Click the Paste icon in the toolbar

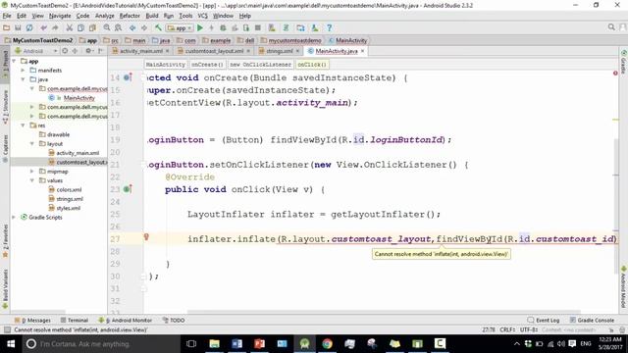point(92,28)
